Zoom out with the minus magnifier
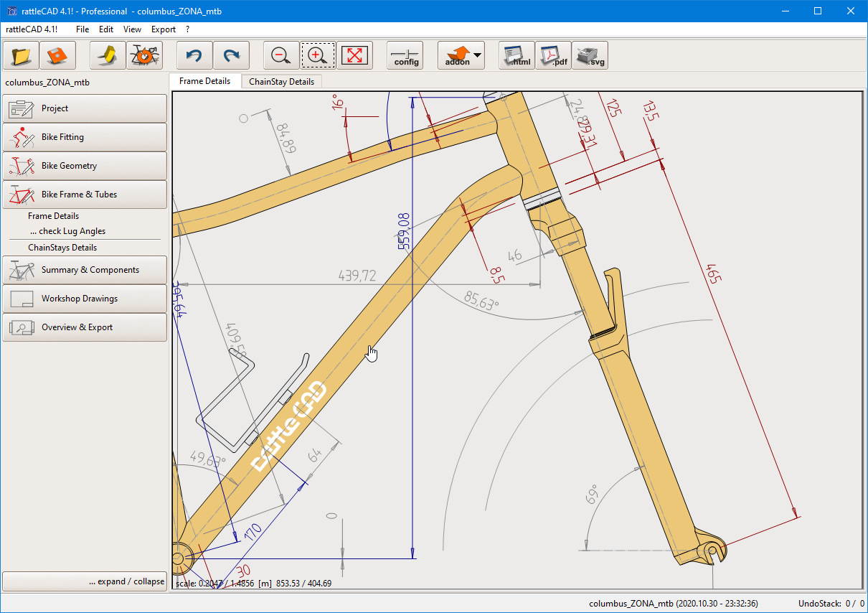The image size is (868, 613). tap(281, 55)
